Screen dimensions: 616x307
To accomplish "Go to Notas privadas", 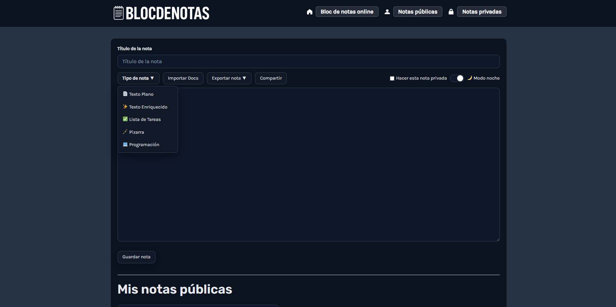I will point(482,12).
